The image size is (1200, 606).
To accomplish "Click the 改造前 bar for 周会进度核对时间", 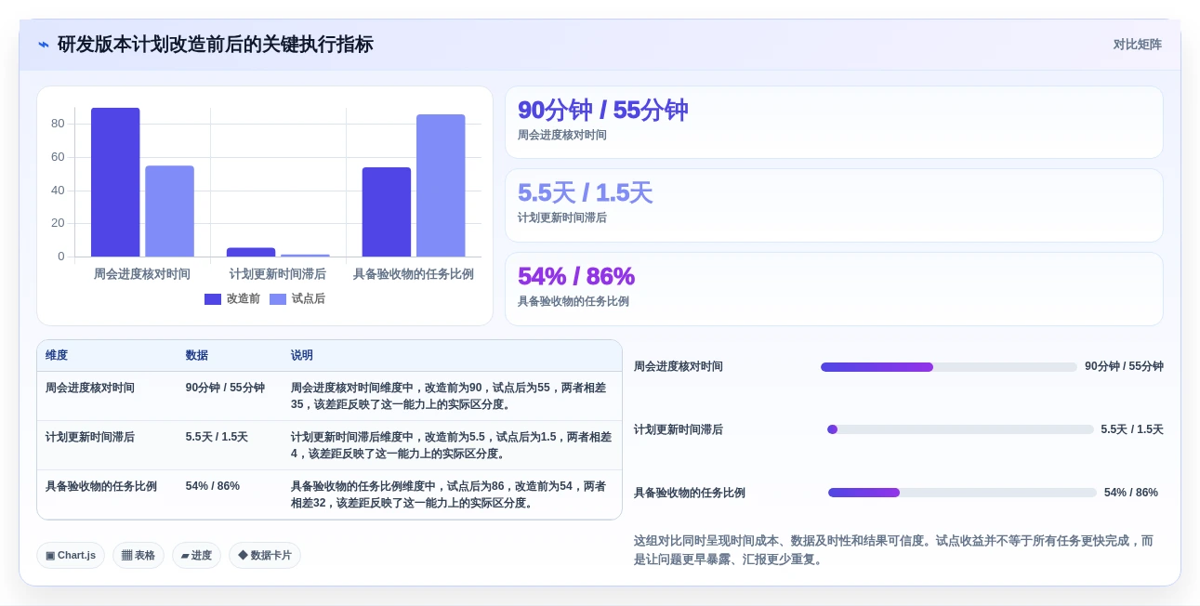I will point(115,182).
